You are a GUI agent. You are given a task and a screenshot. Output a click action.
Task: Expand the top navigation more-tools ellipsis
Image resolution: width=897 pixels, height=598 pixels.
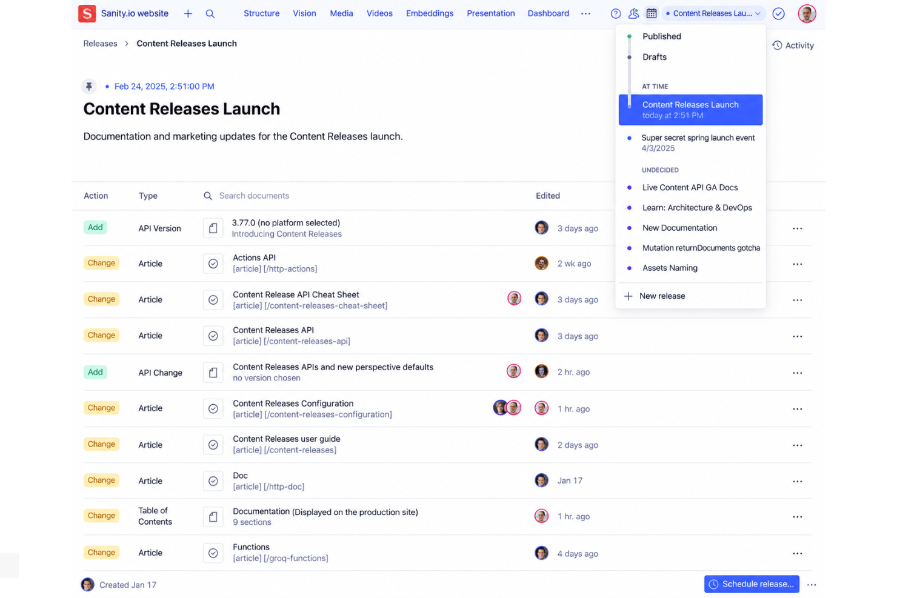585,13
